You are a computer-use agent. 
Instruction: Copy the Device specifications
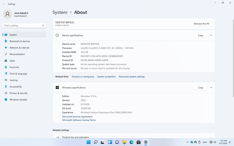point(200,35)
